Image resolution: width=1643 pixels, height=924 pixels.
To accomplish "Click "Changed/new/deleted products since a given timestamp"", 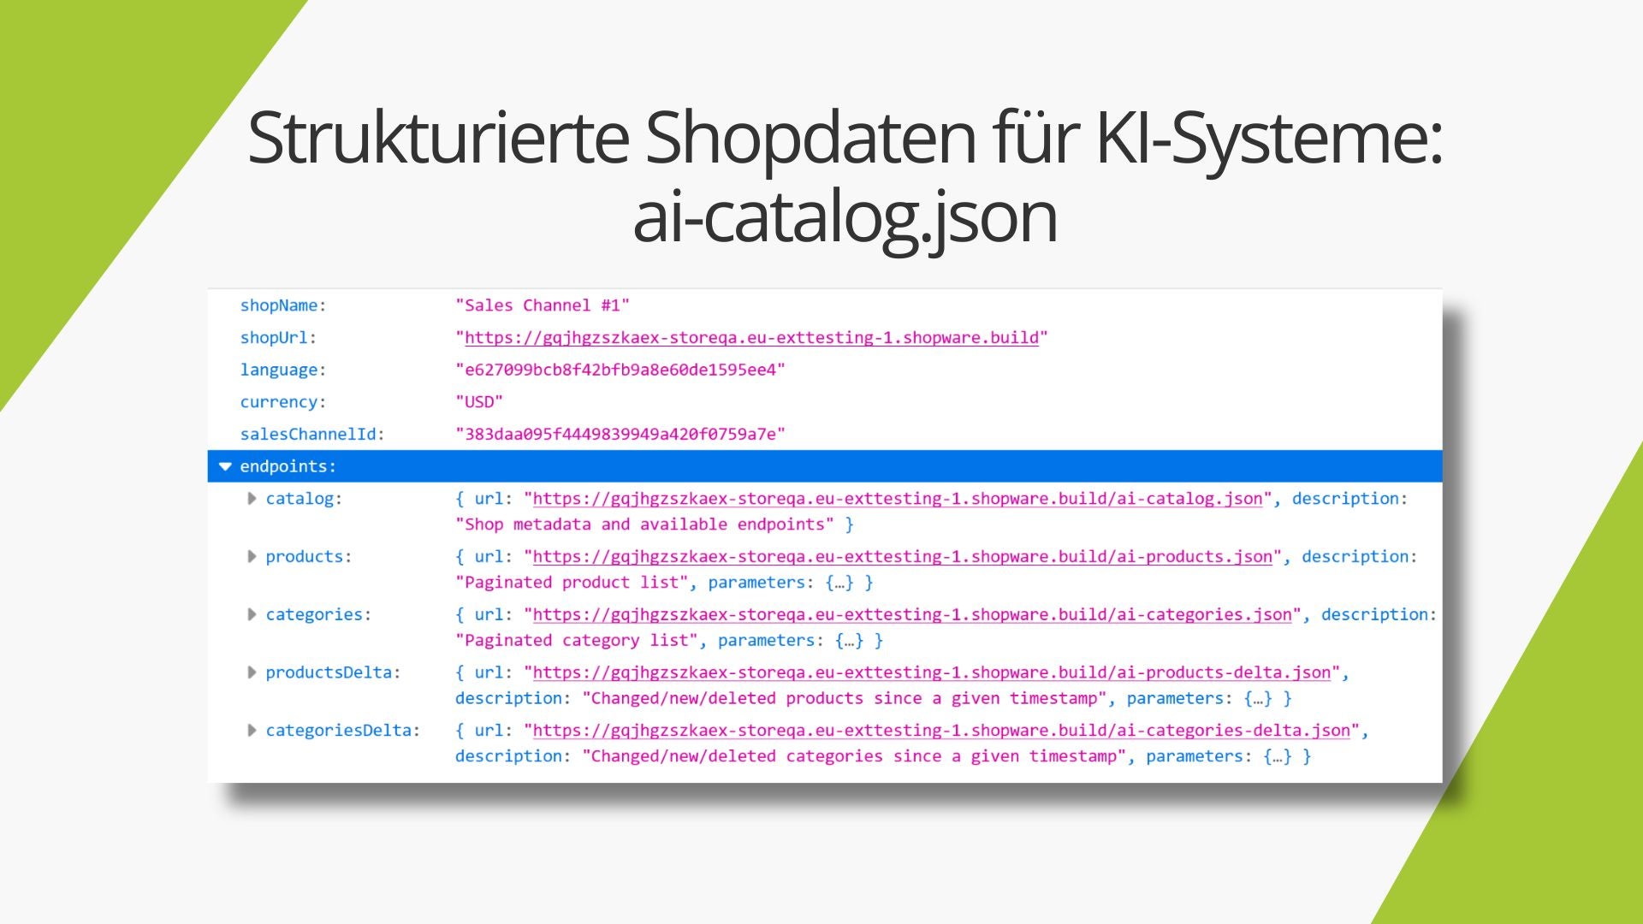I will pyautogui.click(x=845, y=699).
